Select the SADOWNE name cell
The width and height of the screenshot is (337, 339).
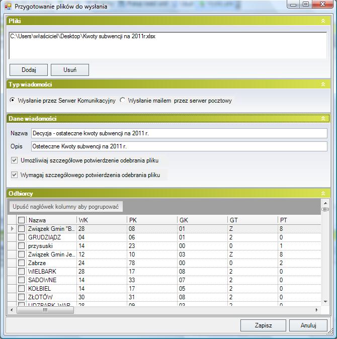tap(51, 280)
